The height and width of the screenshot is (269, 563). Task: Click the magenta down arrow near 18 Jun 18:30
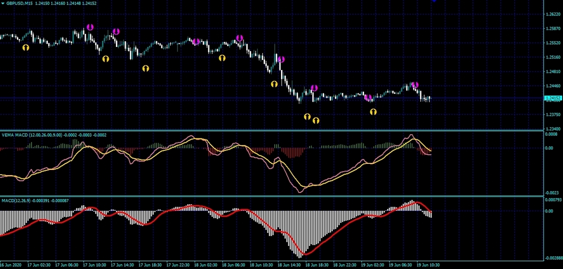coord(314,88)
